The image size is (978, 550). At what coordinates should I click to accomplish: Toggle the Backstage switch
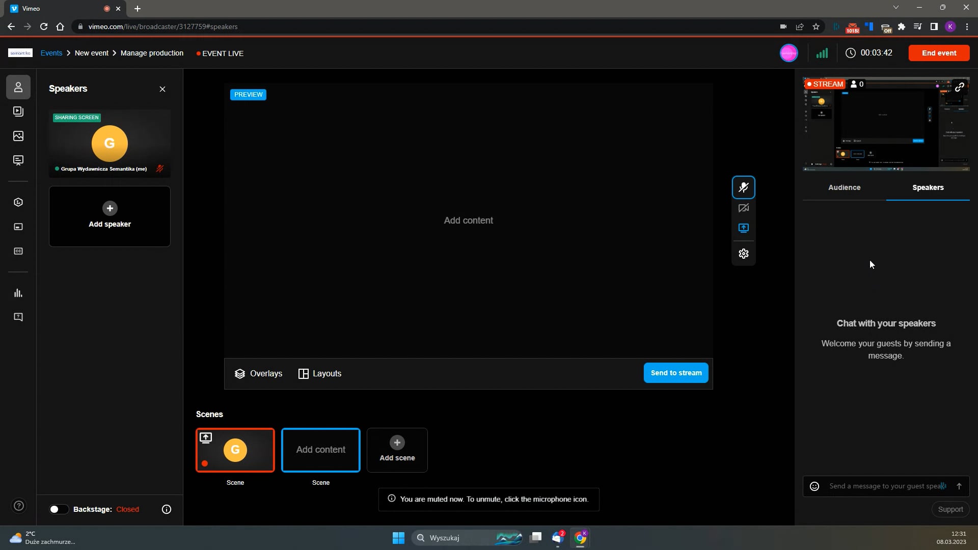pyautogui.click(x=59, y=509)
